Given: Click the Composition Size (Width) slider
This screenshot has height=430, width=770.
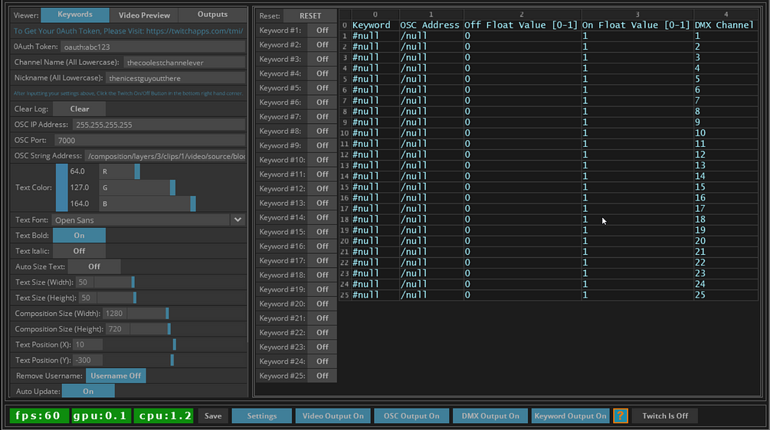Looking at the screenshot, I should click(187, 313).
